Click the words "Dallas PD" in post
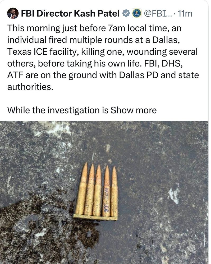The height and width of the screenshot is (264, 211). [139, 75]
